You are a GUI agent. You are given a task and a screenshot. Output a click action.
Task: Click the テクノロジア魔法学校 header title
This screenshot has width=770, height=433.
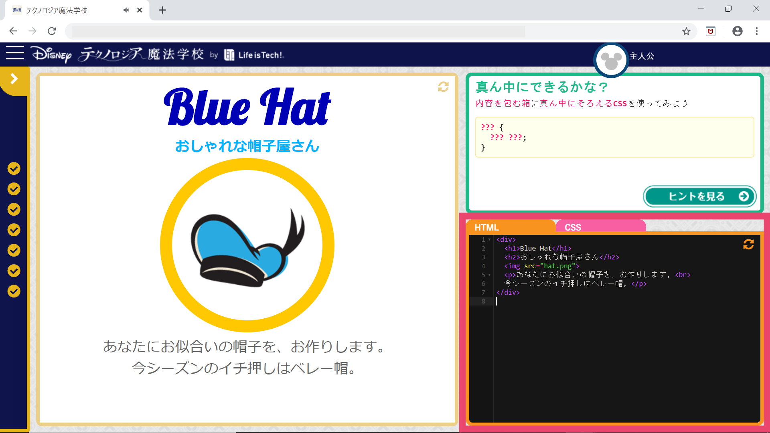click(141, 54)
